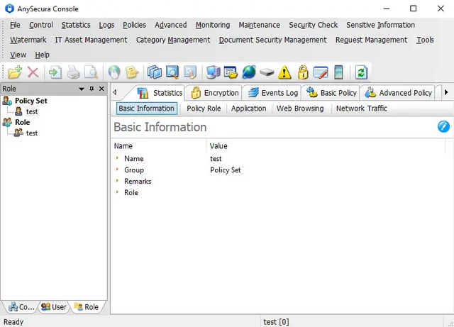Click the window with red pencil icon
The image size is (454, 327).
tap(321, 72)
